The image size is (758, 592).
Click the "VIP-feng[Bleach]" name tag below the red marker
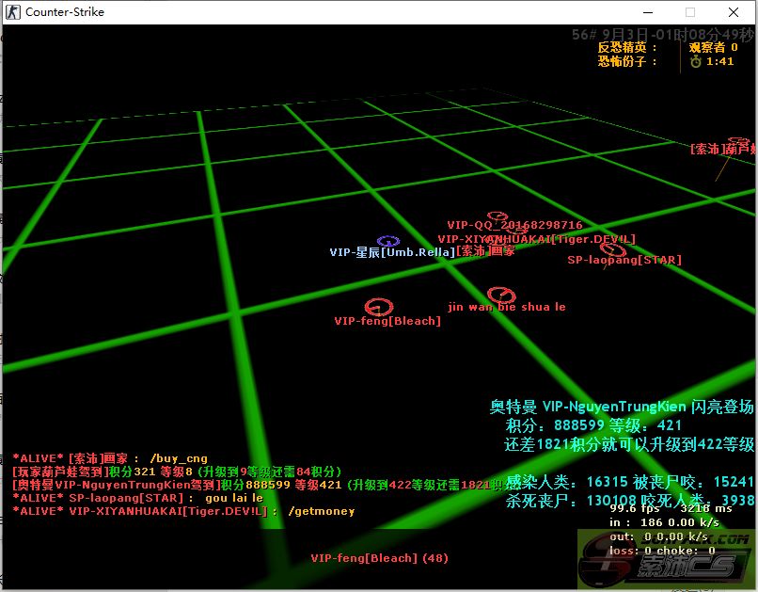pos(387,321)
